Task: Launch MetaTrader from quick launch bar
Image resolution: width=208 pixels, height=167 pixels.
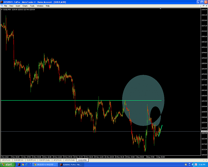Action: tap(19, 165)
